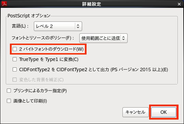Check 画像として印刷 option
Viewport: 184px width, 124px height.
pos(9,101)
